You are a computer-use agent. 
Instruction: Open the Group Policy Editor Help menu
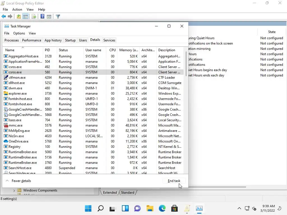tap(41, 10)
